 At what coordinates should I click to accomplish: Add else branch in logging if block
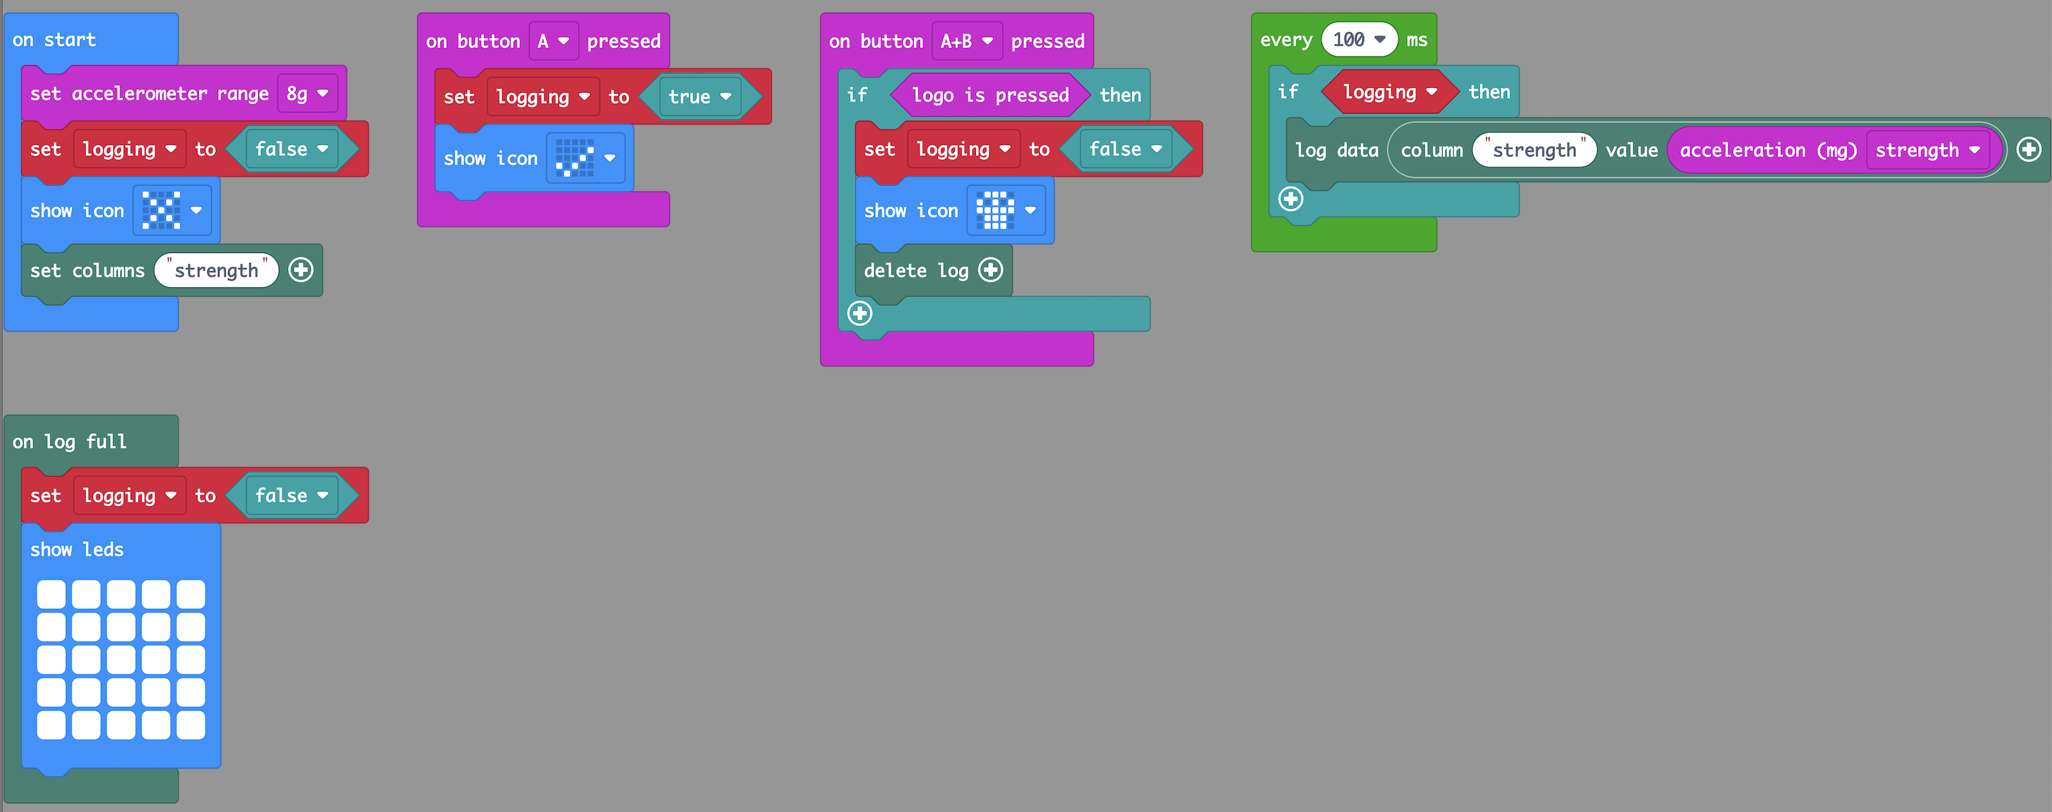point(1291,198)
